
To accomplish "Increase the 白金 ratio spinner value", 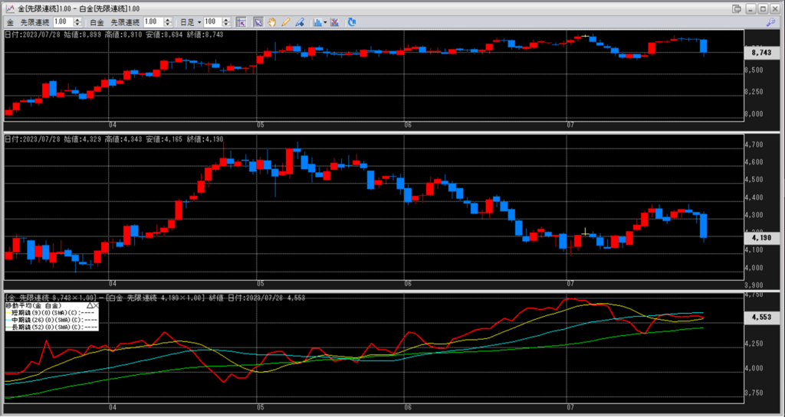I will (168, 20).
